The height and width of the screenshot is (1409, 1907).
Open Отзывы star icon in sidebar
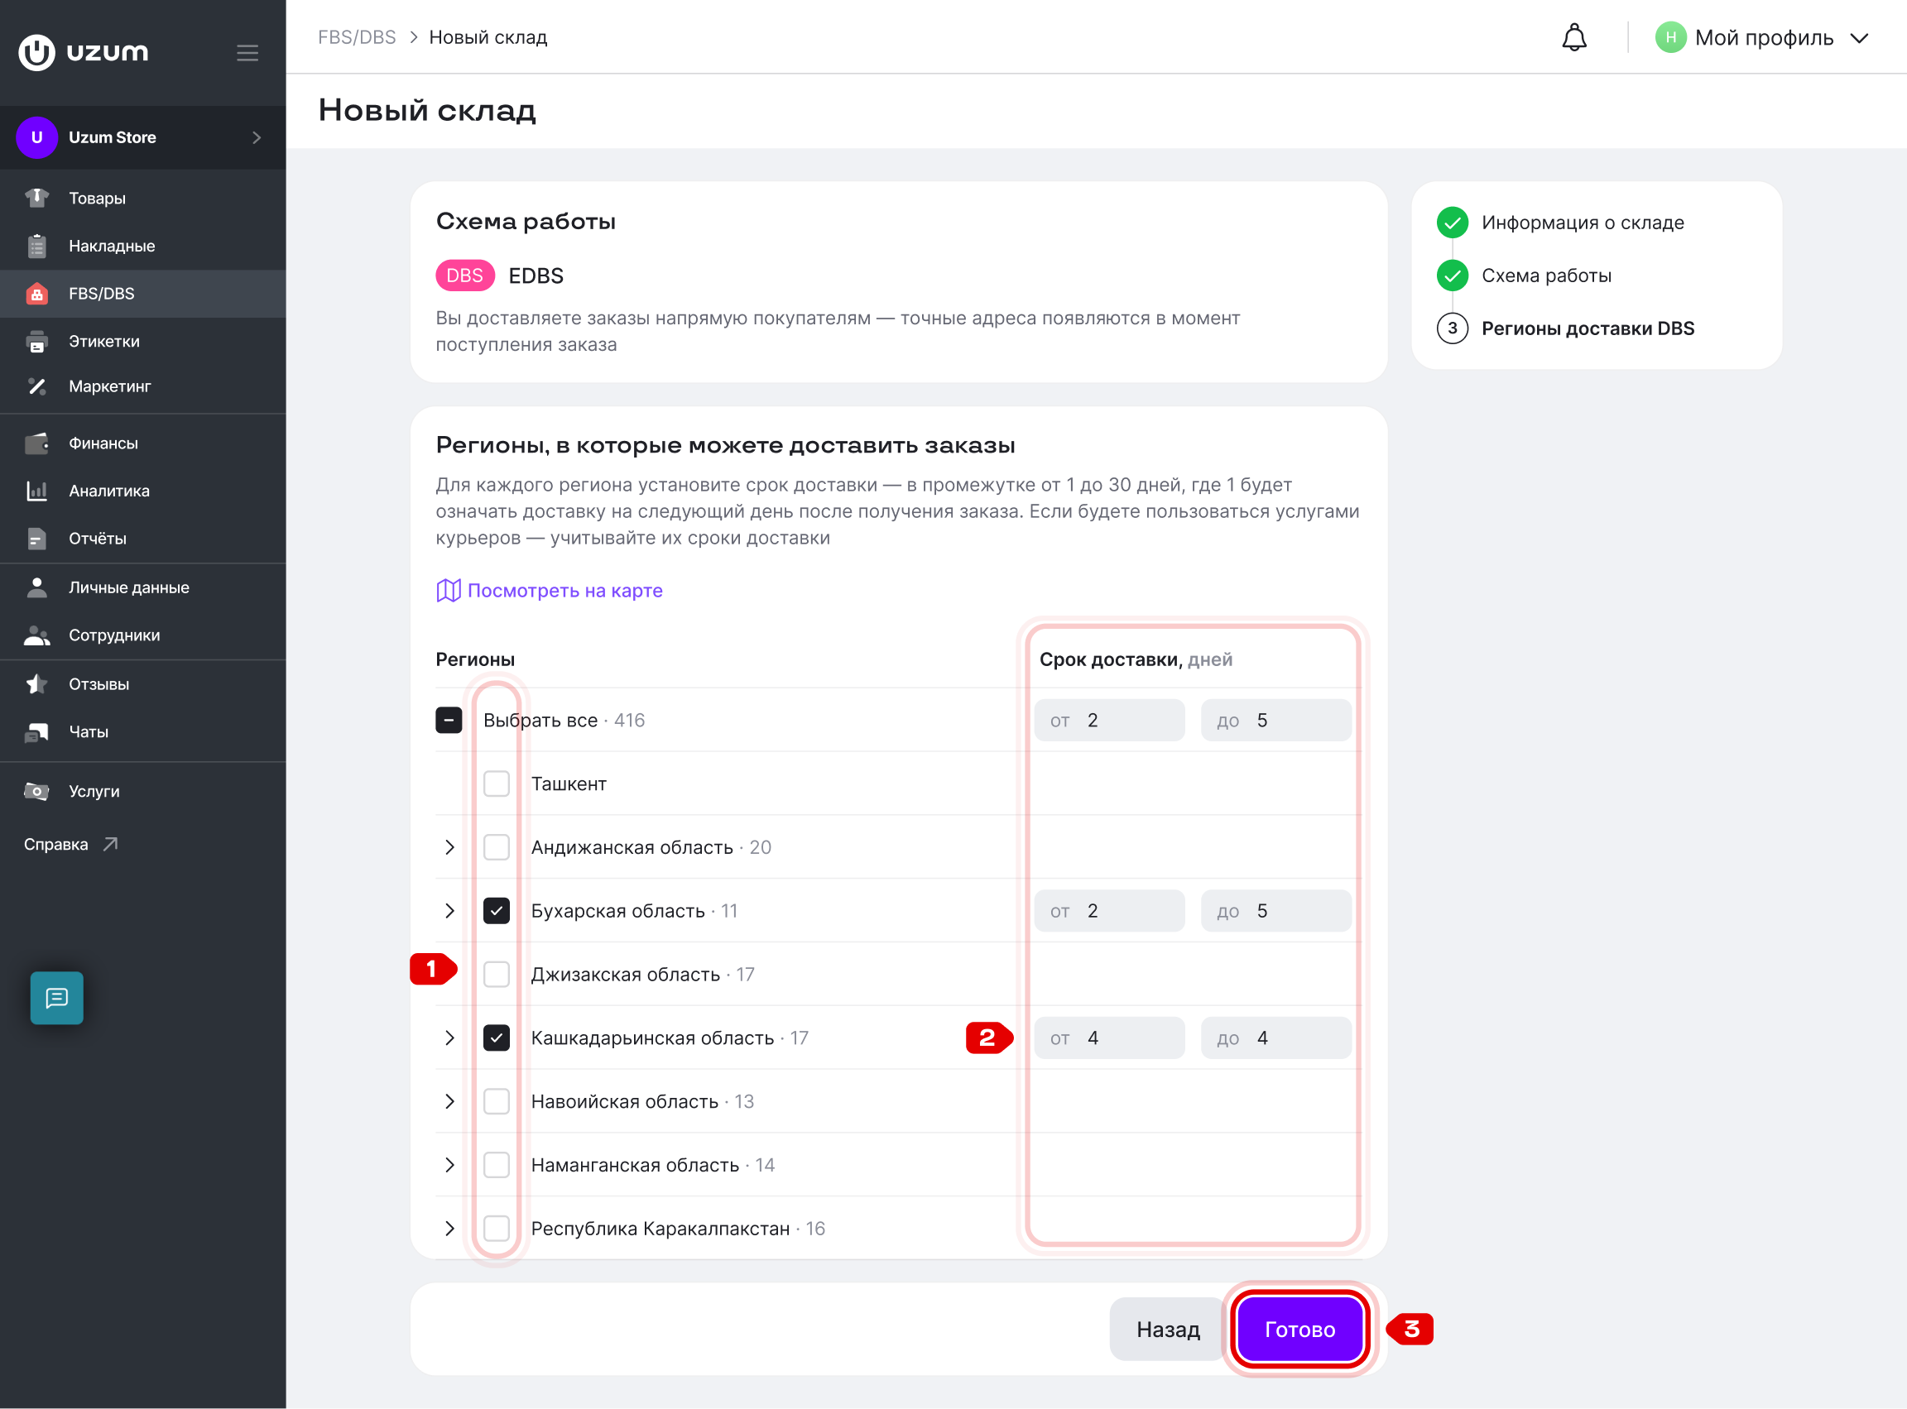[36, 684]
